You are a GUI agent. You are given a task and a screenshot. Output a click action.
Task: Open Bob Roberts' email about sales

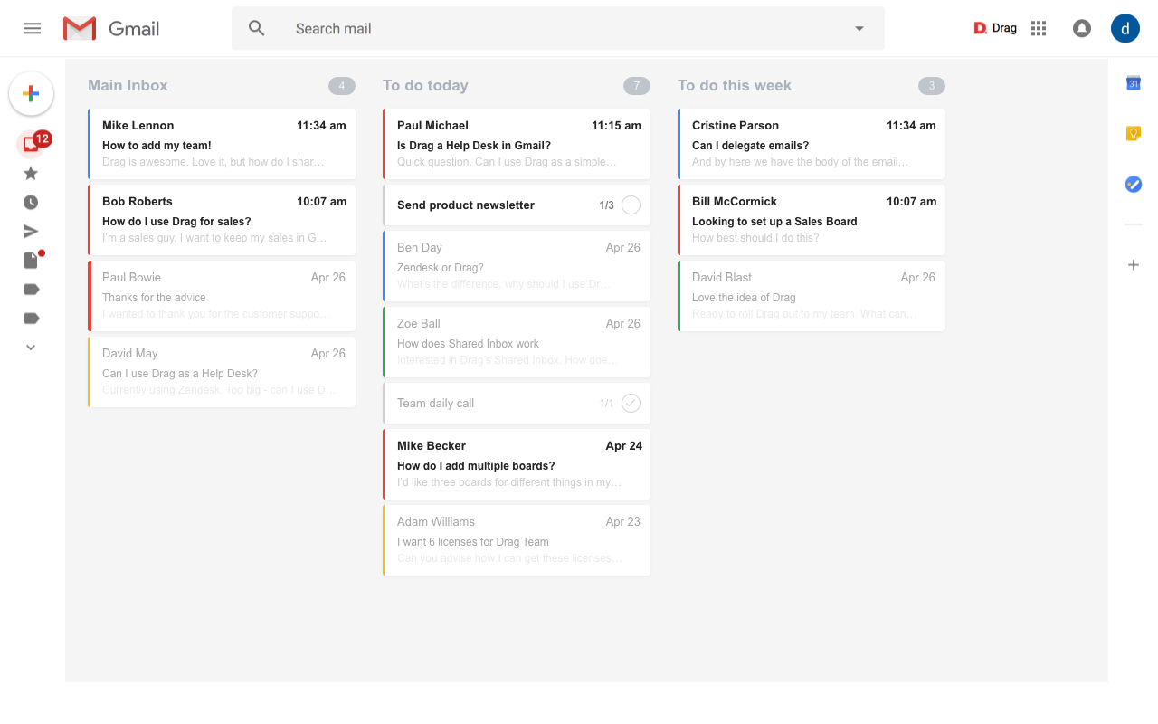(x=222, y=220)
